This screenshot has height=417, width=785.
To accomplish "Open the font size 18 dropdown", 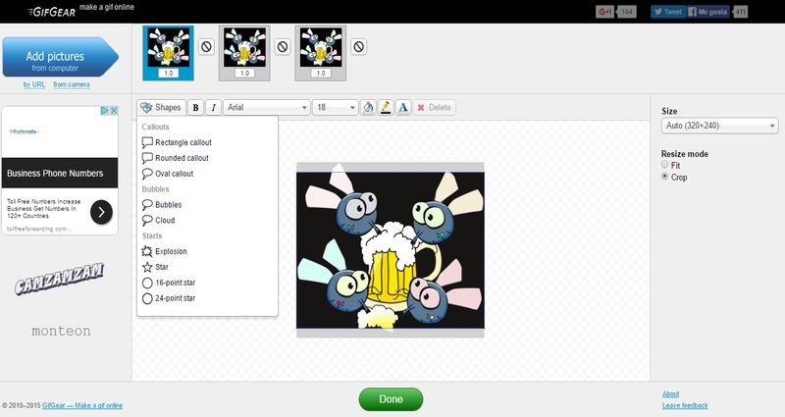I will click(x=336, y=108).
